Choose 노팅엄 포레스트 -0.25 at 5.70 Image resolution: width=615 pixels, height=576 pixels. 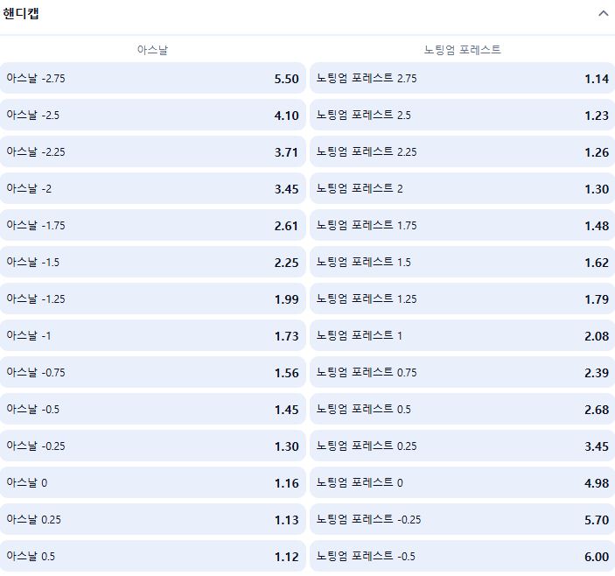[x=463, y=519]
